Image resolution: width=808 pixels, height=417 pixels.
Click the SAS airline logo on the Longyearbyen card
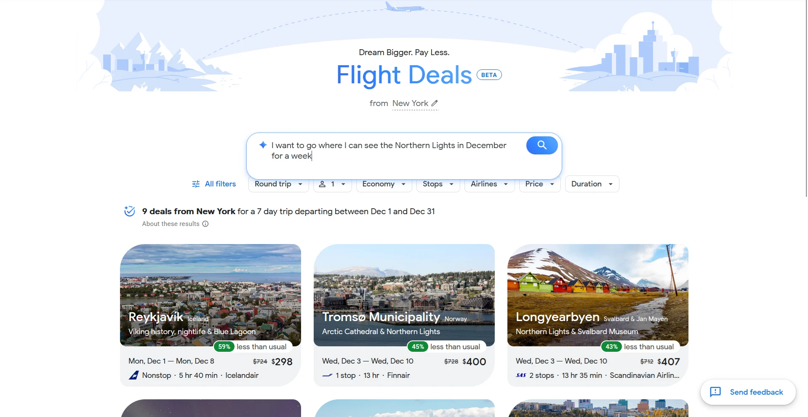coord(521,375)
